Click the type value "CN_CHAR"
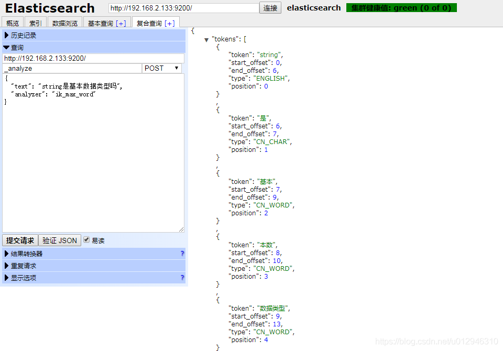This screenshot has width=503, height=351. pos(271,142)
